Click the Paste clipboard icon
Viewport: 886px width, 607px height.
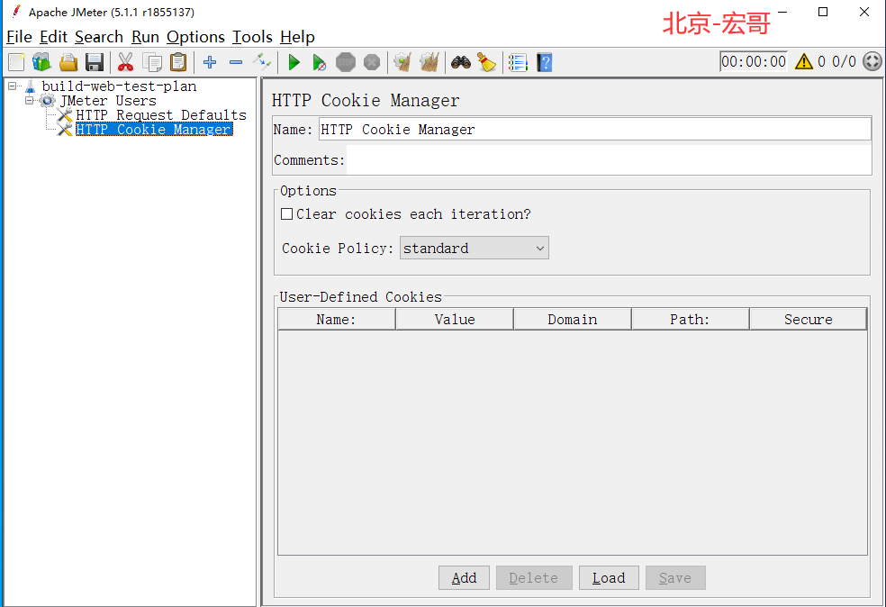178,62
